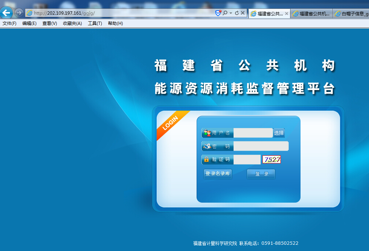This screenshot has width=369, height=251.
Task: Switch to second tab 福建省公共机...
Action: pyautogui.click(x=312, y=14)
